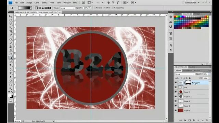Open the layer style fx menu
This screenshot has width=219, height=123.
(x=185, y=120)
